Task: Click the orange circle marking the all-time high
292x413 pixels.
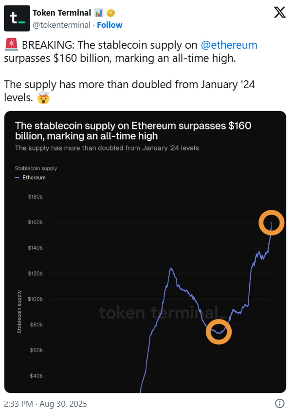Action: click(271, 222)
